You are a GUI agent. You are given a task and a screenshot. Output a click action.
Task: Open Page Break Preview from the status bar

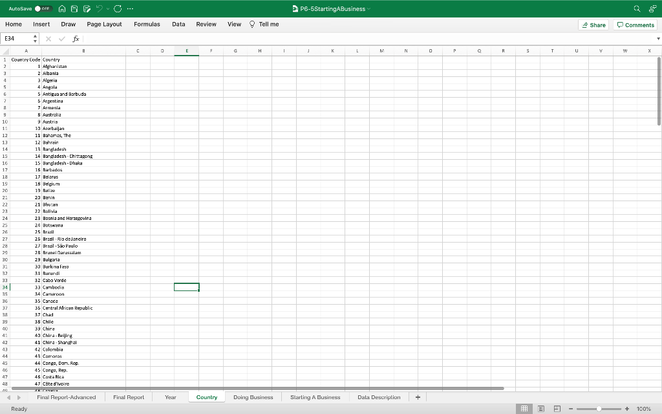tap(557, 408)
